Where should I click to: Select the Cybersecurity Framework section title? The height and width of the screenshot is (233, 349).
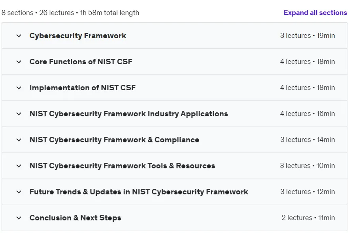[78, 36]
